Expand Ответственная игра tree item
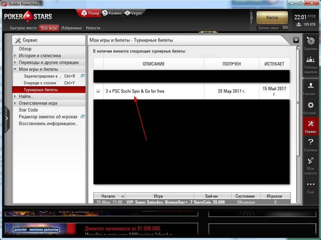The height and width of the screenshot is (240, 321). (x=15, y=103)
